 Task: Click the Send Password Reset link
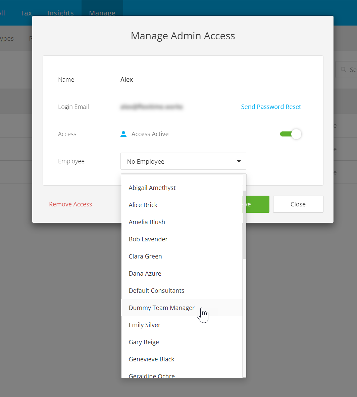tap(271, 107)
